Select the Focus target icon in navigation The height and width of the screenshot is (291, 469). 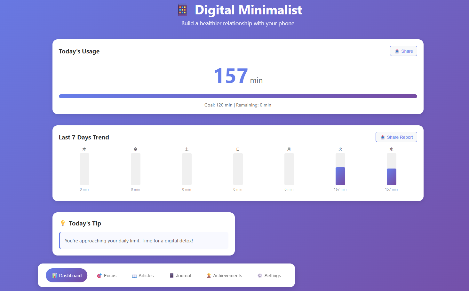(99, 275)
